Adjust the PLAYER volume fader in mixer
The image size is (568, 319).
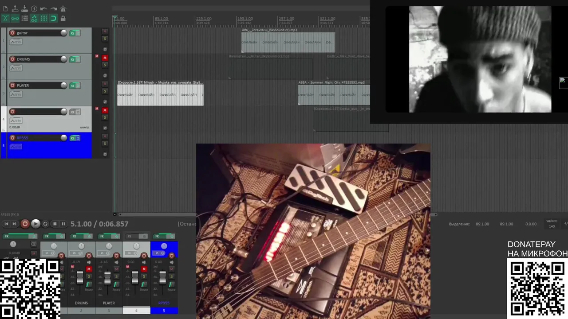click(107, 277)
